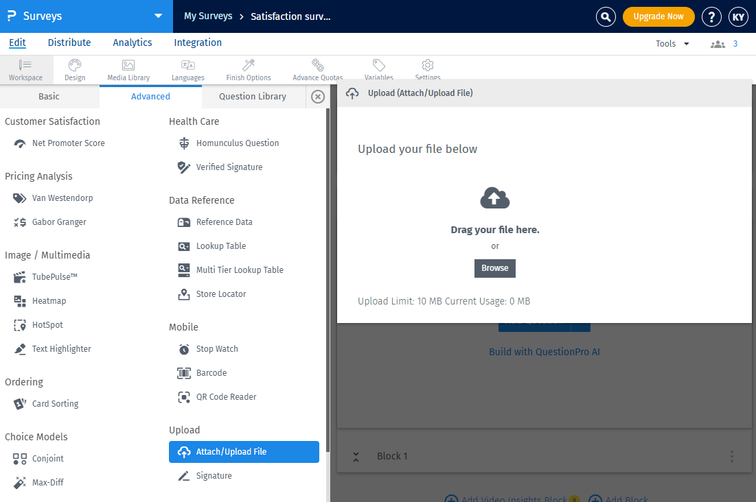Screen dimensions: 756x502
Task: Expand the Surveys product dropdown
Action: (159, 16)
